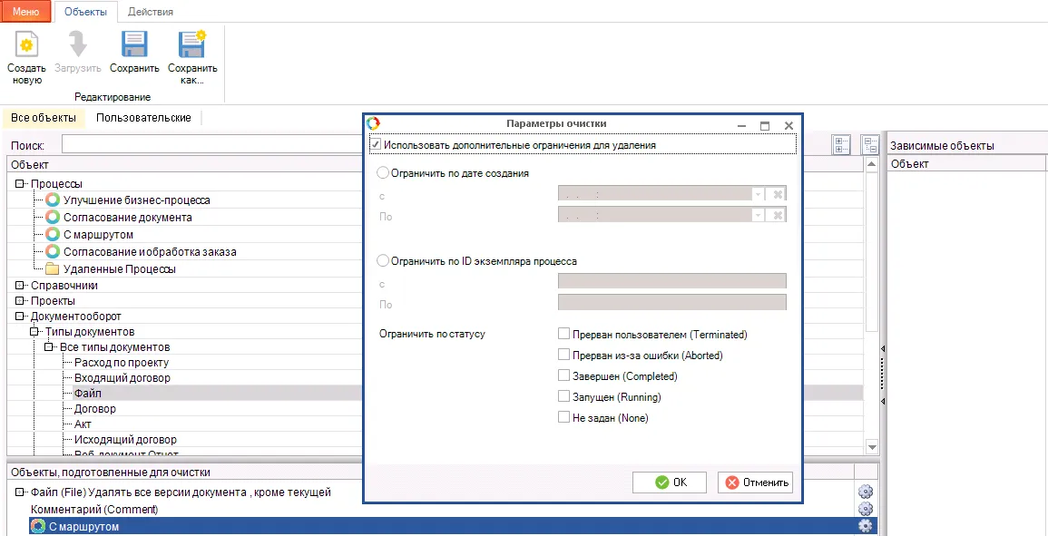Click gear icon in the С маршрутом row
The height and width of the screenshot is (536, 1048).
[x=865, y=526]
